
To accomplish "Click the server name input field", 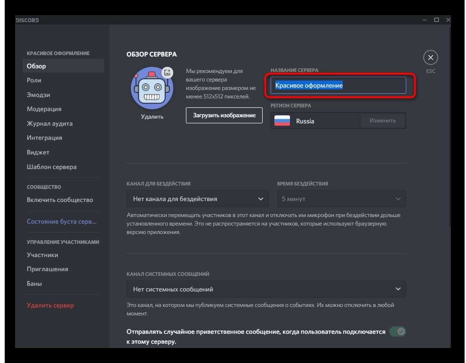I will (337, 86).
